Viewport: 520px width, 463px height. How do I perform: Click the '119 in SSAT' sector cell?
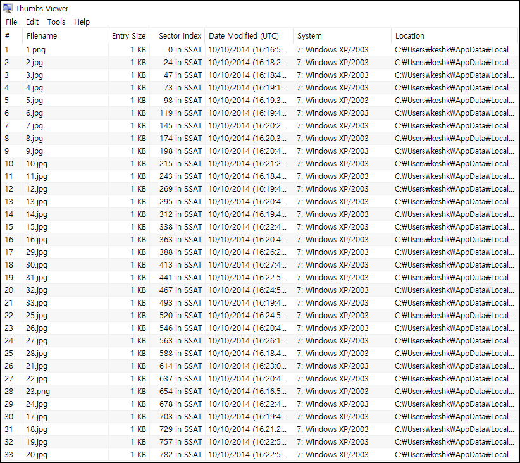[180, 113]
